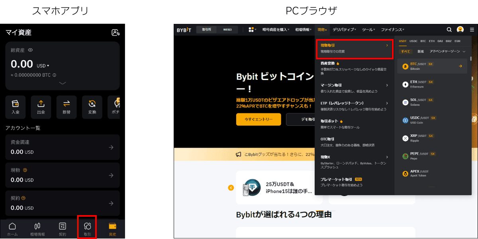Click the apps grid icon beside WEB3

(x=251, y=29)
